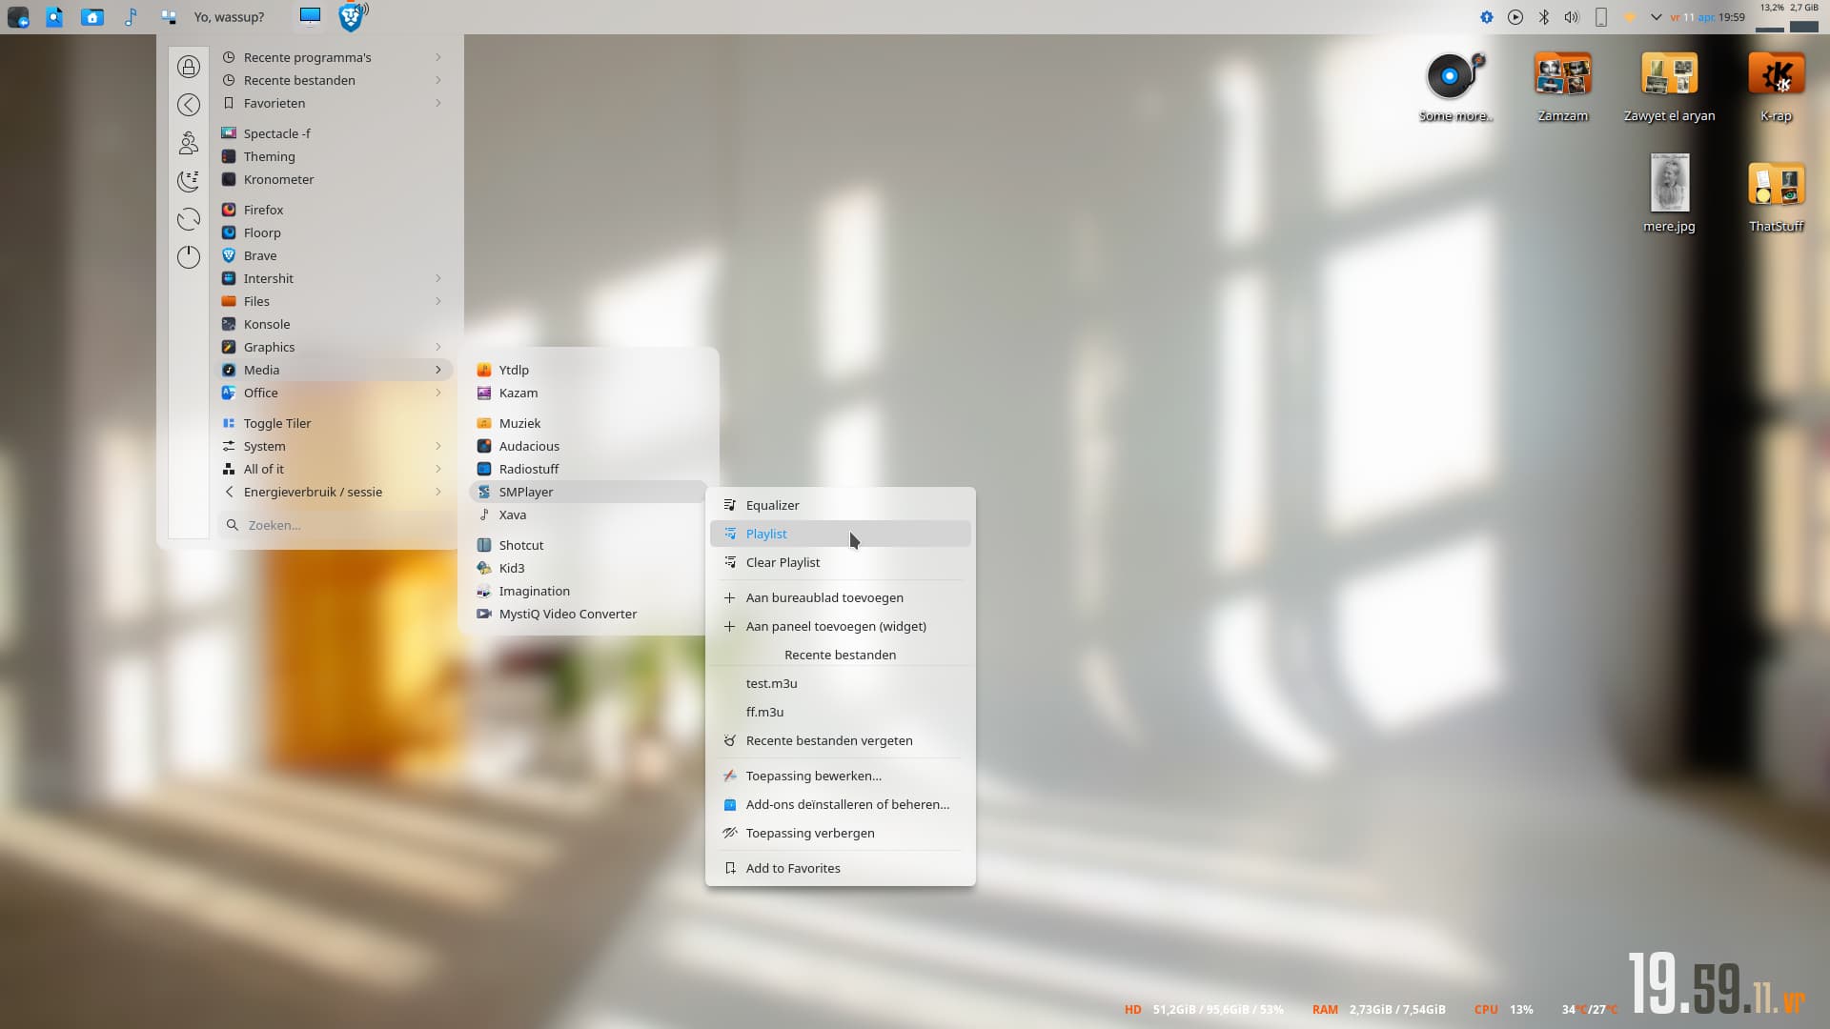Viewport: 1830px width, 1029px height.
Task: Open Energieverbruik / sessie entry
Action: (335, 492)
